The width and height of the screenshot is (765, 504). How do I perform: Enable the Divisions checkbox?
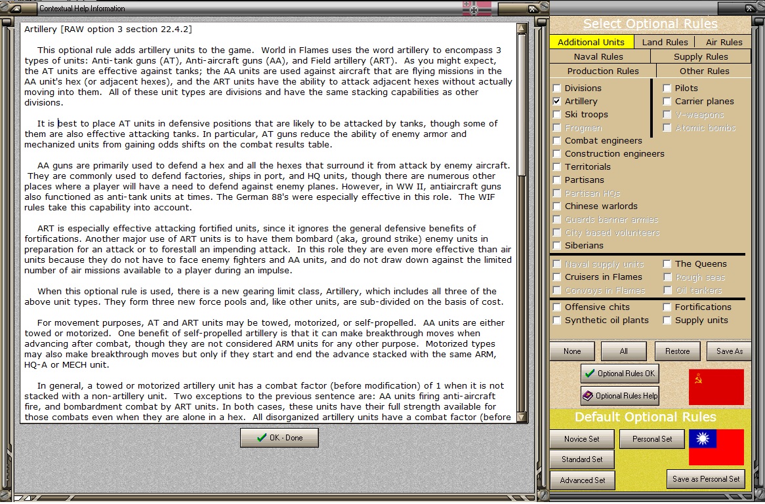point(556,88)
